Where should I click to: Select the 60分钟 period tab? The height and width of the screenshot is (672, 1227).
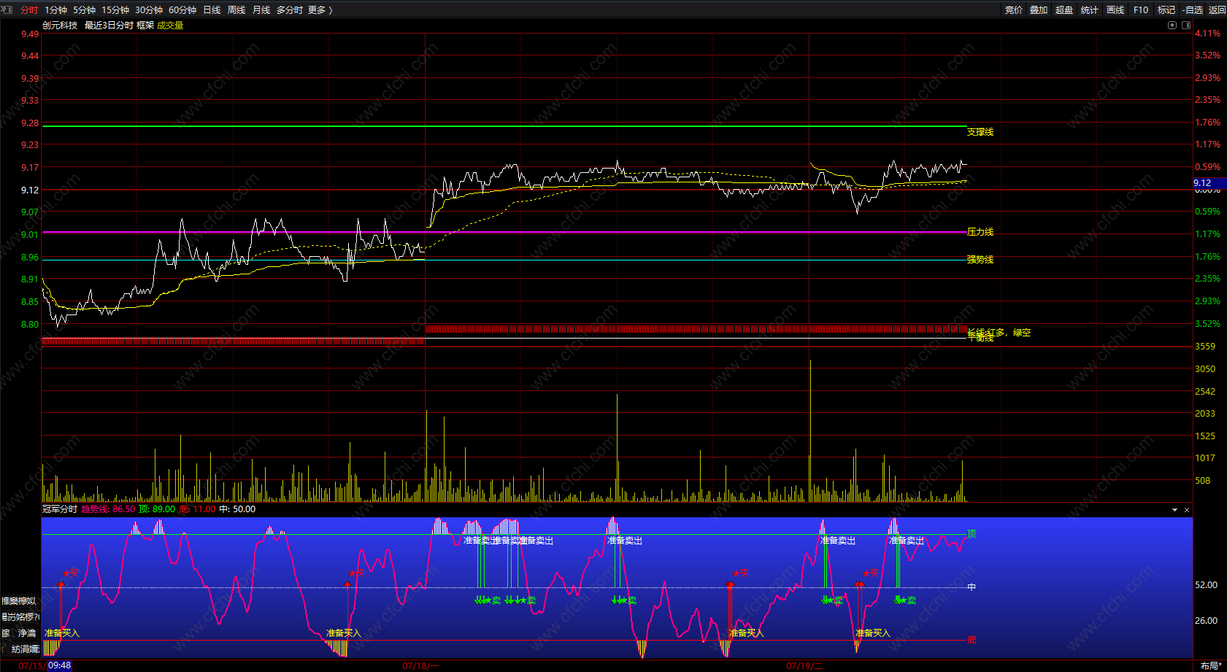click(182, 10)
